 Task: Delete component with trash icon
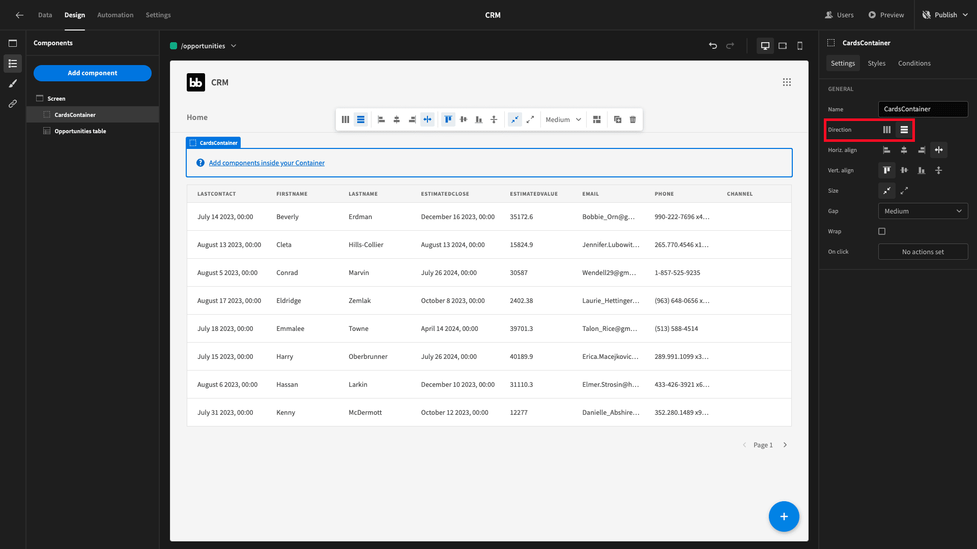(x=633, y=119)
